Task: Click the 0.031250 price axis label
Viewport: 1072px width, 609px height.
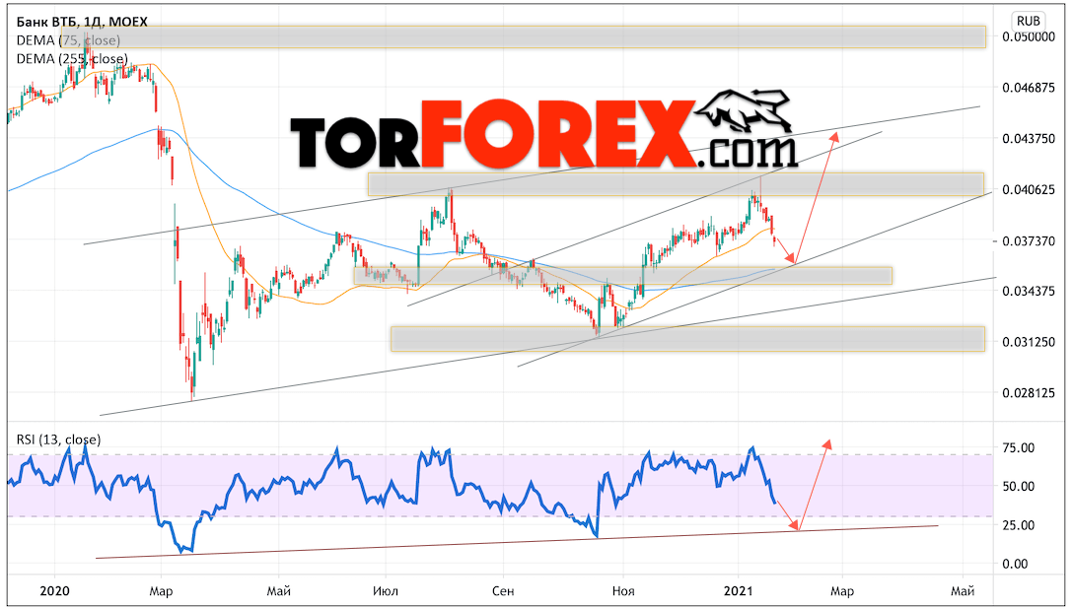Action: coord(1029,342)
